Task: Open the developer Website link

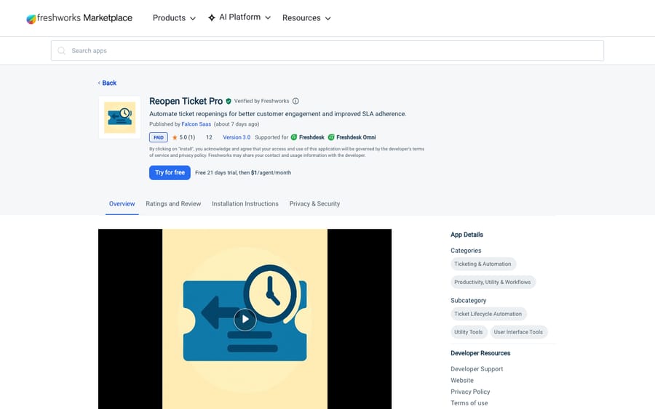Action: pos(462,380)
